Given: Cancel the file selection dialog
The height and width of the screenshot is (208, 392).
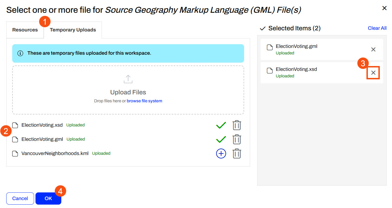Looking at the screenshot, I should point(20,198).
